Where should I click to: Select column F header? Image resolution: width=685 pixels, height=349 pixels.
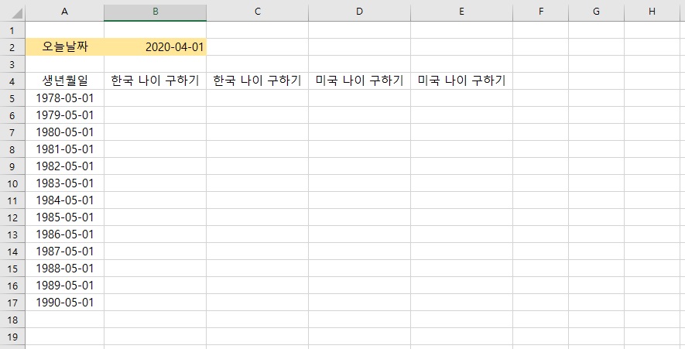coord(541,12)
